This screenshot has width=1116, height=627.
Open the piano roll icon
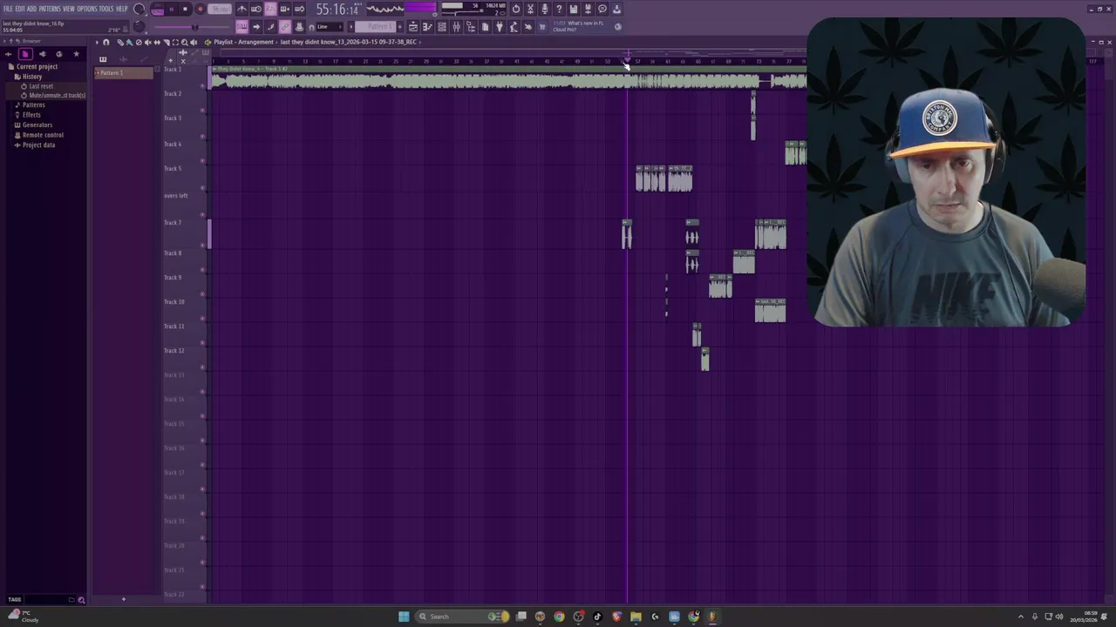[x=427, y=27]
